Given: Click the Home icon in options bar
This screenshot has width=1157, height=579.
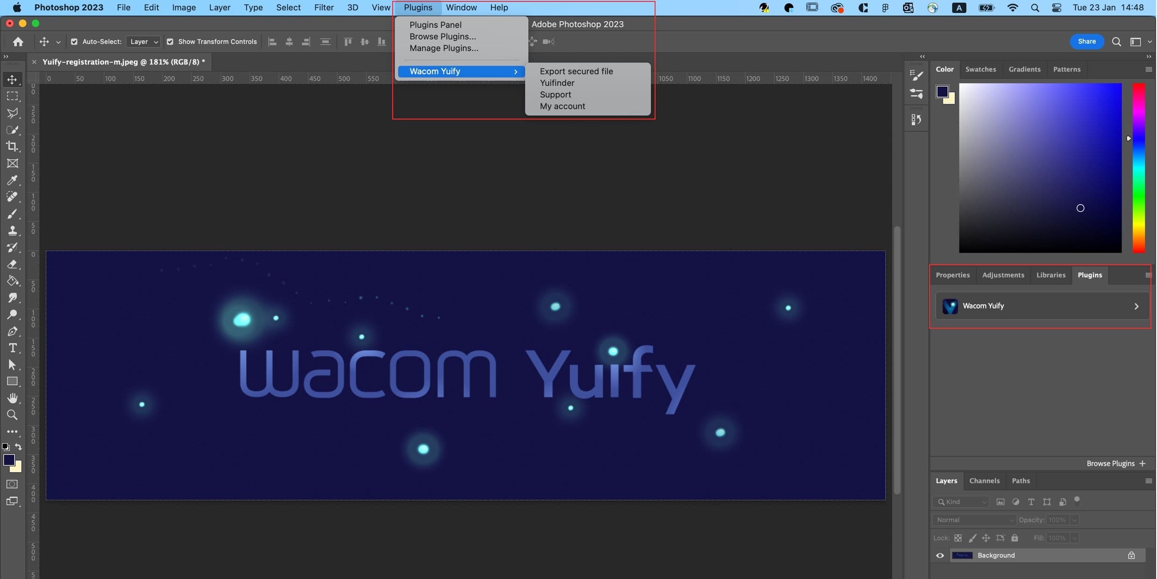Looking at the screenshot, I should (18, 42).
